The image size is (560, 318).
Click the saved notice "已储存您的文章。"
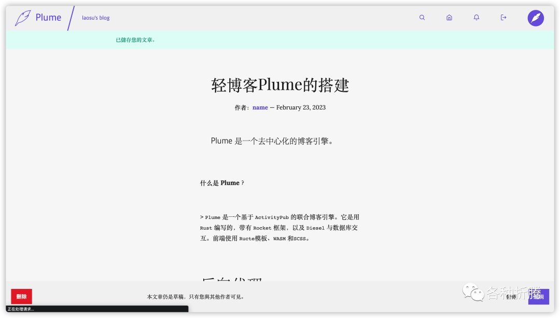[x=136, y=40]
